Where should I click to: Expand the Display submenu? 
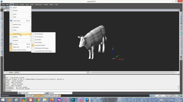(x=20, y=37)
